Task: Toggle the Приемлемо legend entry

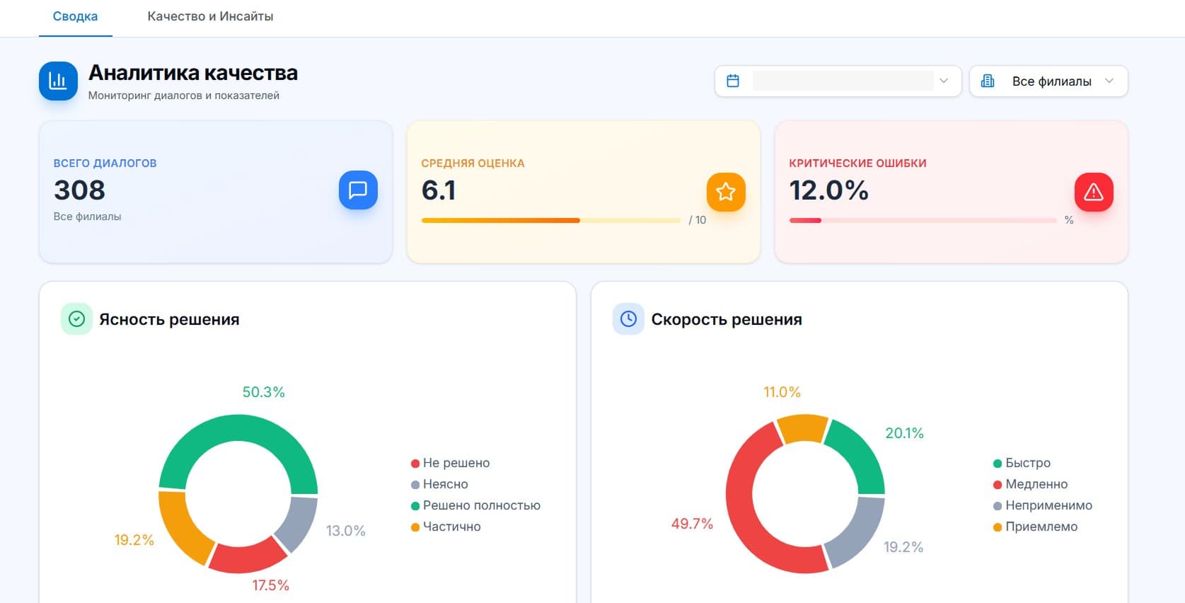Action: (x=1035, y=527)
